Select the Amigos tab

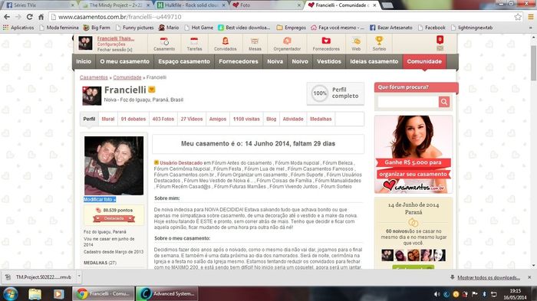[x=218, y=119]
